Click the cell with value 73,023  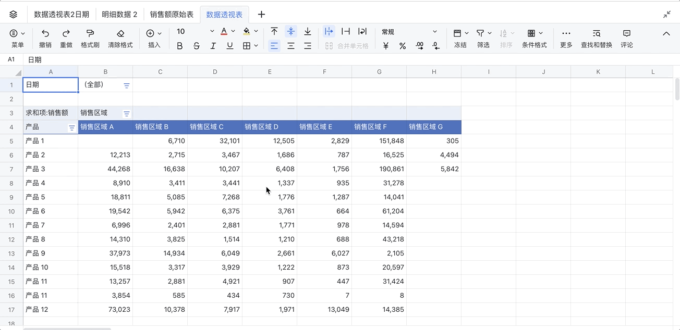coord(105,310)
